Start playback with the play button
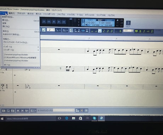163x135 pixels. point(59,22)
